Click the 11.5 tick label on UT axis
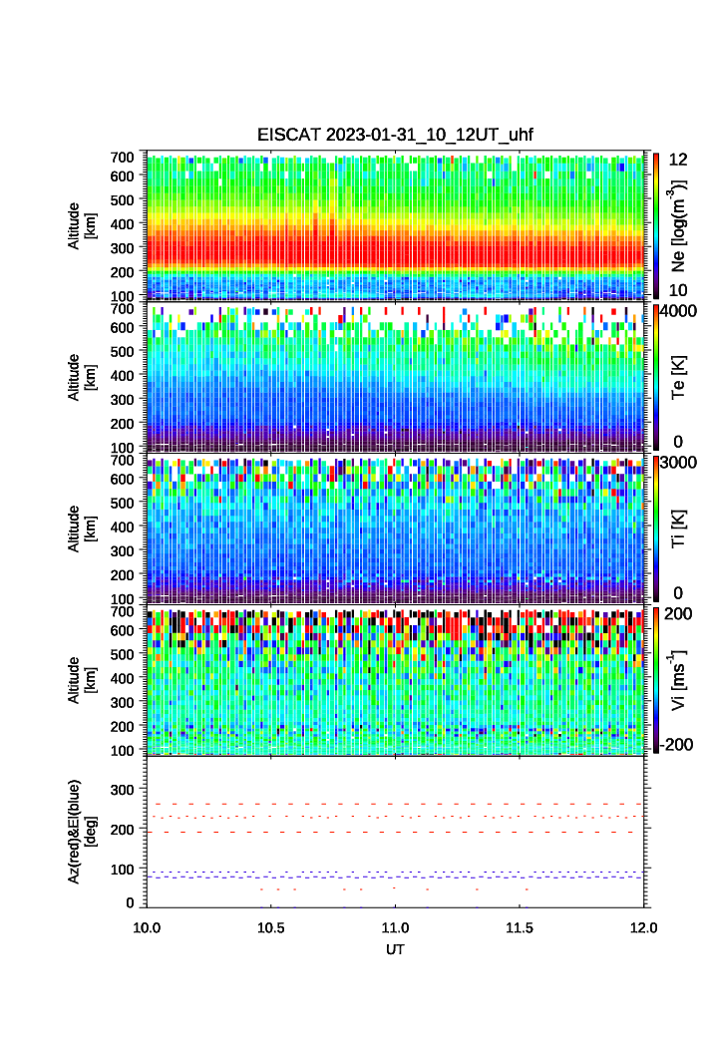706x1059 pixels. click(x=520, y=927)
